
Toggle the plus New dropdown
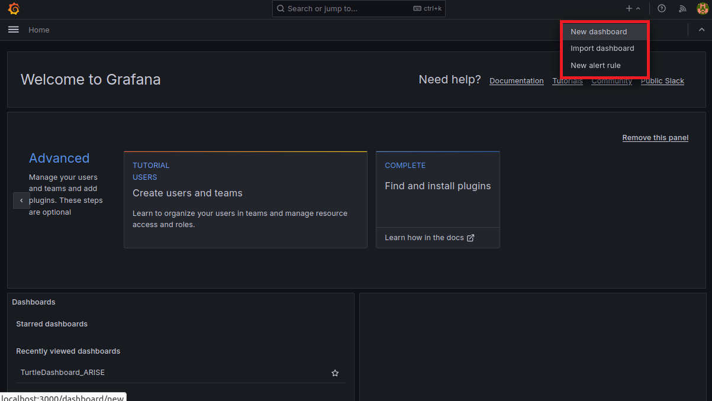coord(633,8)
